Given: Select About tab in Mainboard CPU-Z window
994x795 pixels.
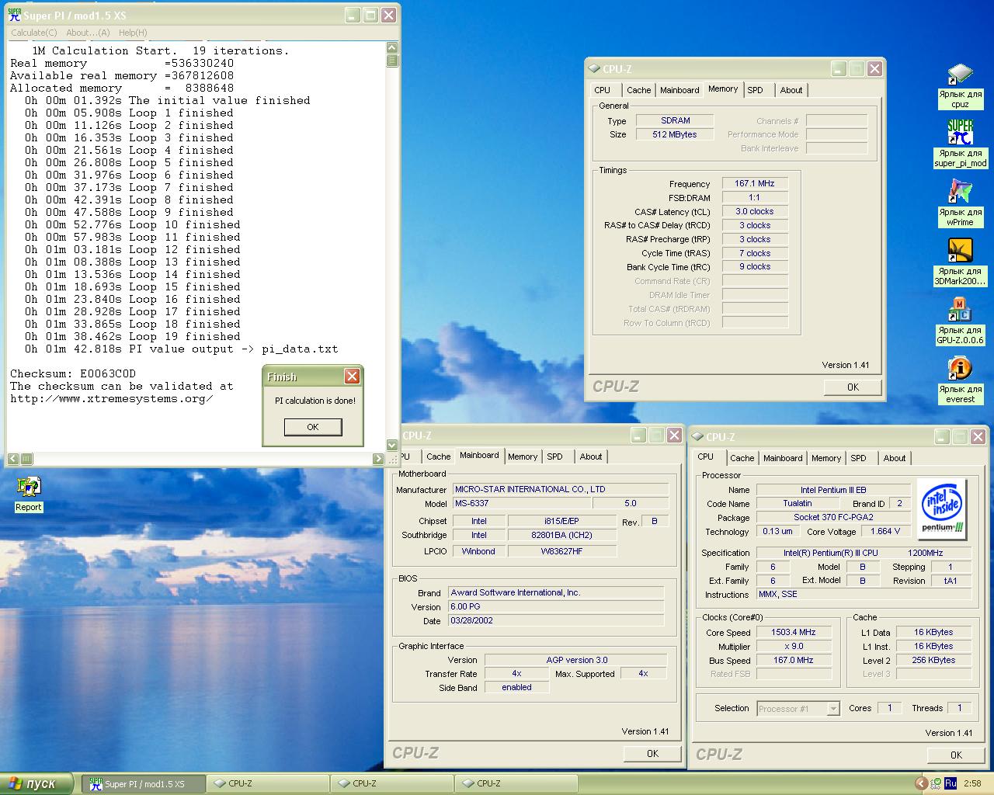Looking at the screenshot, I should (x=591, y=457).
